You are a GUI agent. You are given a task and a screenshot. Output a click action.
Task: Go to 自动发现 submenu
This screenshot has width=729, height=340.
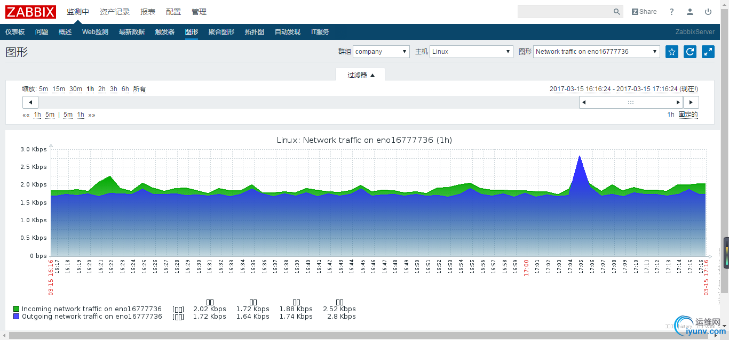pyautogui.click(x=288, y=32)
